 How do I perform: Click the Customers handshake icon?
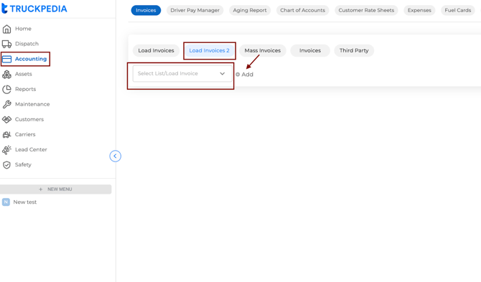pos(6,119)
